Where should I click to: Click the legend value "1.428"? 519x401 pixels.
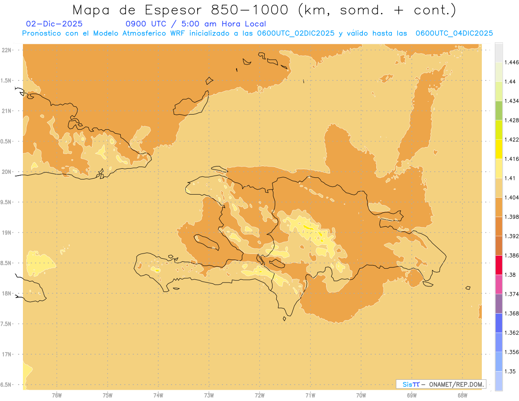512,120
